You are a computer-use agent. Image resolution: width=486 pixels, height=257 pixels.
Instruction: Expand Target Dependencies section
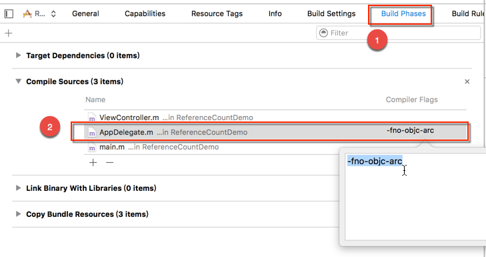(x=19, y=55)
